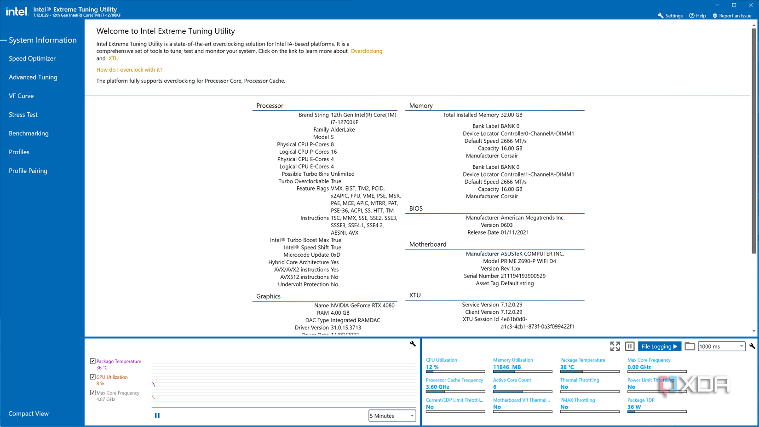Click the Report an Issue icon
The image size is (759, 427).
pos(714,15)
